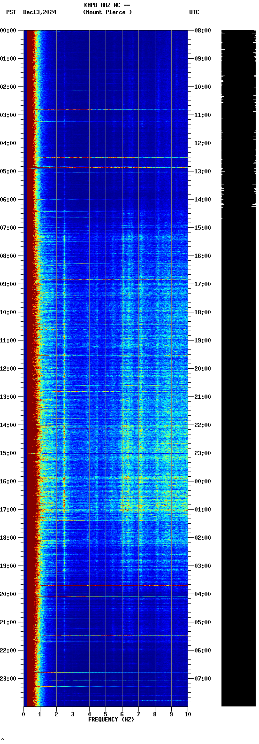Select frequency tick label '6'
This screenshot has width=259, height=744.
[122, 714]
